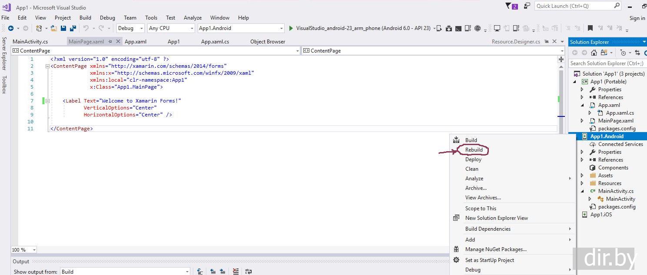Collapse the ContentPage XML element
Screen dimensions: 647x275
[47, 66]
